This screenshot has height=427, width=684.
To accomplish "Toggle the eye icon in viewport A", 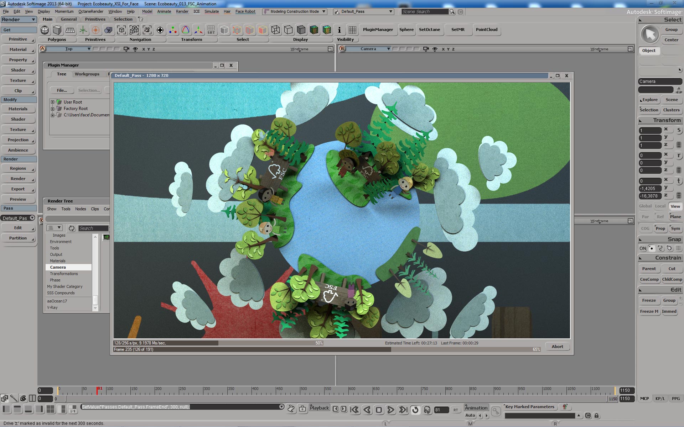I will [135, 49].
